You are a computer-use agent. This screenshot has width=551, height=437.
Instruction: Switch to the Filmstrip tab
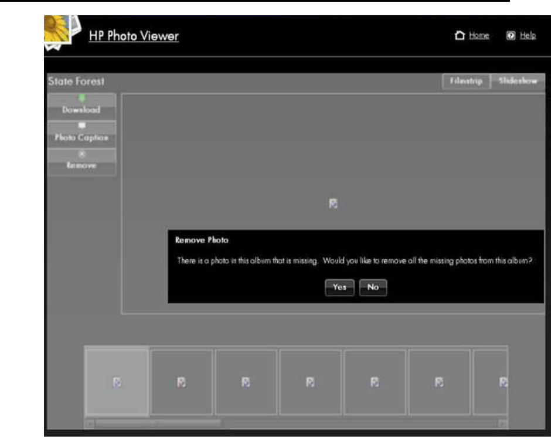pyautogui.click(x=466, y=81)
